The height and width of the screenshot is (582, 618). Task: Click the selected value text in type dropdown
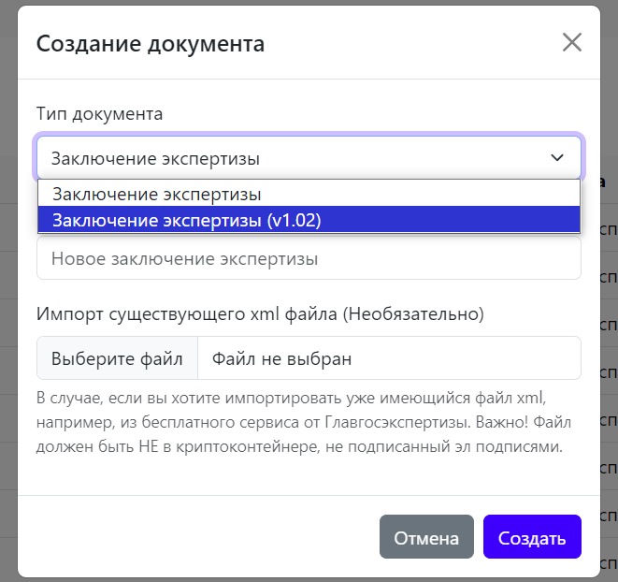155,158
